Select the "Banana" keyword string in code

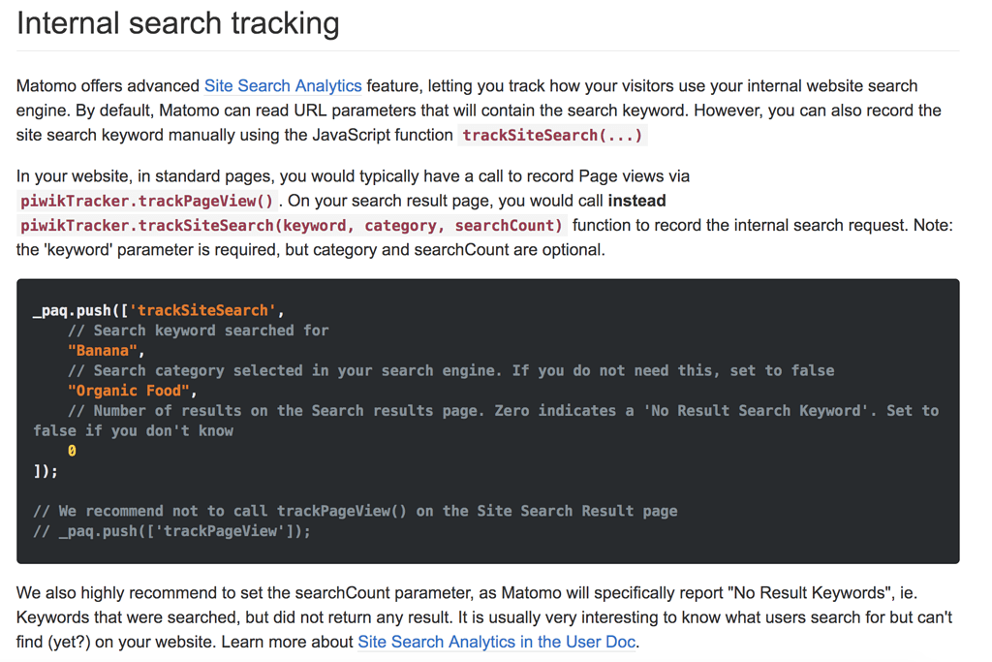coord(100,350)
